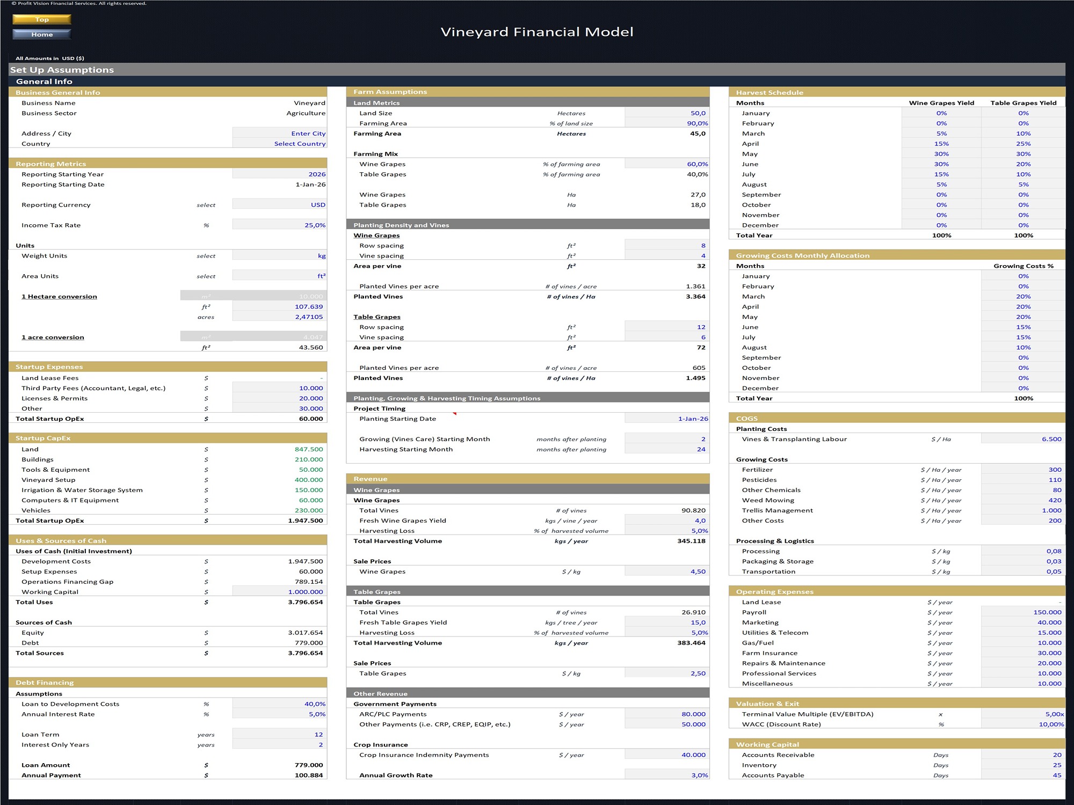Click the Planting Starting Date 1-Jan-26 cell
1074x805 pixels.
tap(666, 419)
